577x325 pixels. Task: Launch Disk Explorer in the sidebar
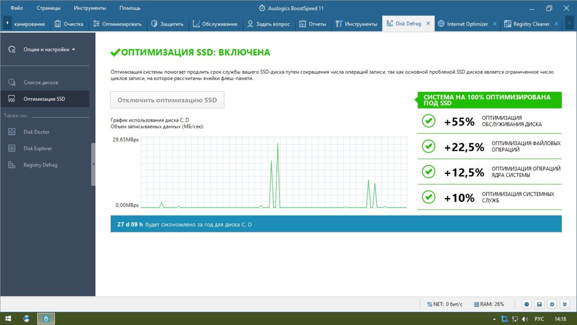37,149
